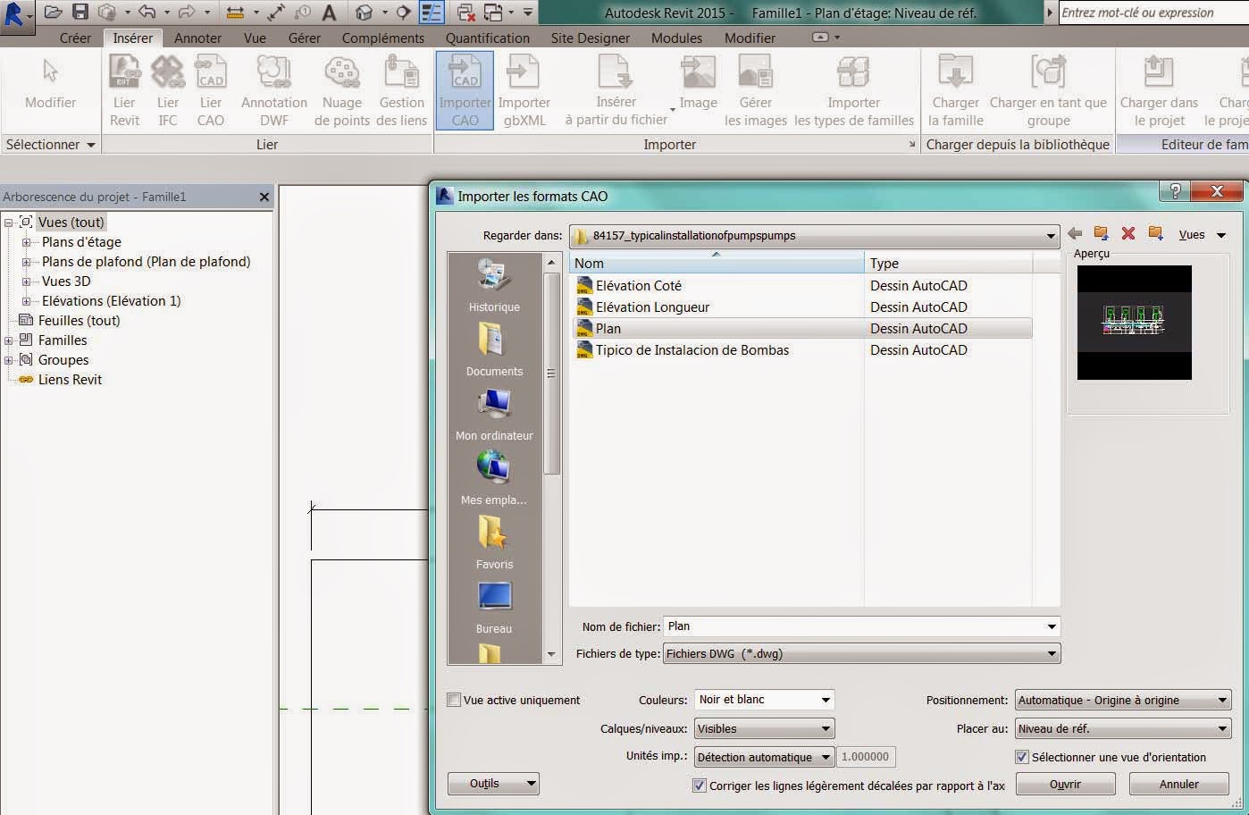Open the default 3D view house icon
The image size is (1249, 815).
[x=364, y=13]
